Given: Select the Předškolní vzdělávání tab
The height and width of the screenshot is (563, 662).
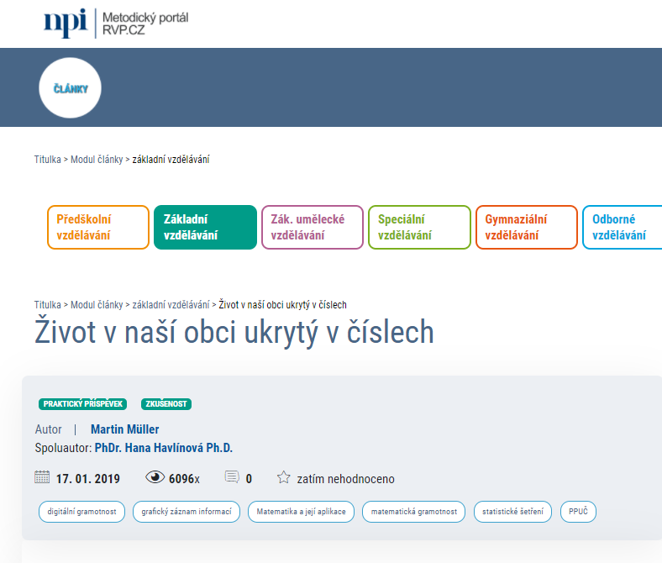Looking at the screenshot, I should pos(98,228).
